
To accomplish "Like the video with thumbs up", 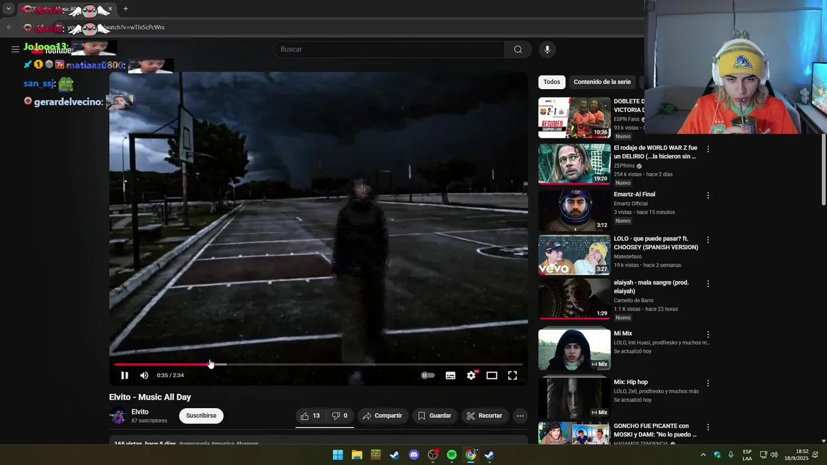I will point(310,416).
